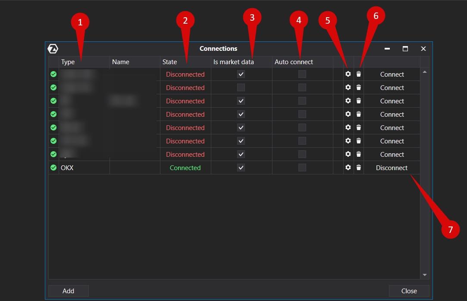Image resolution: width=467 pixels, height=301 pixels.
Task: Check Is market data in the second row
Action: pos(241,87)
